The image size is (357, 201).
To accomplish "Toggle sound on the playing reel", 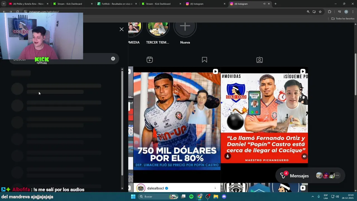I will click(304, 156).
